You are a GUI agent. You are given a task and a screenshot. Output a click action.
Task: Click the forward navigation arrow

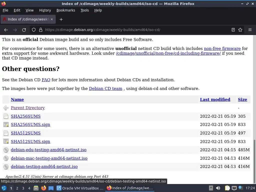(15, 30)
